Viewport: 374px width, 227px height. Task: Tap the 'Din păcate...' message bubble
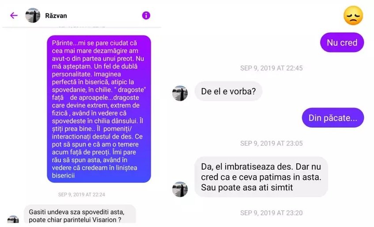click(333, 117)
